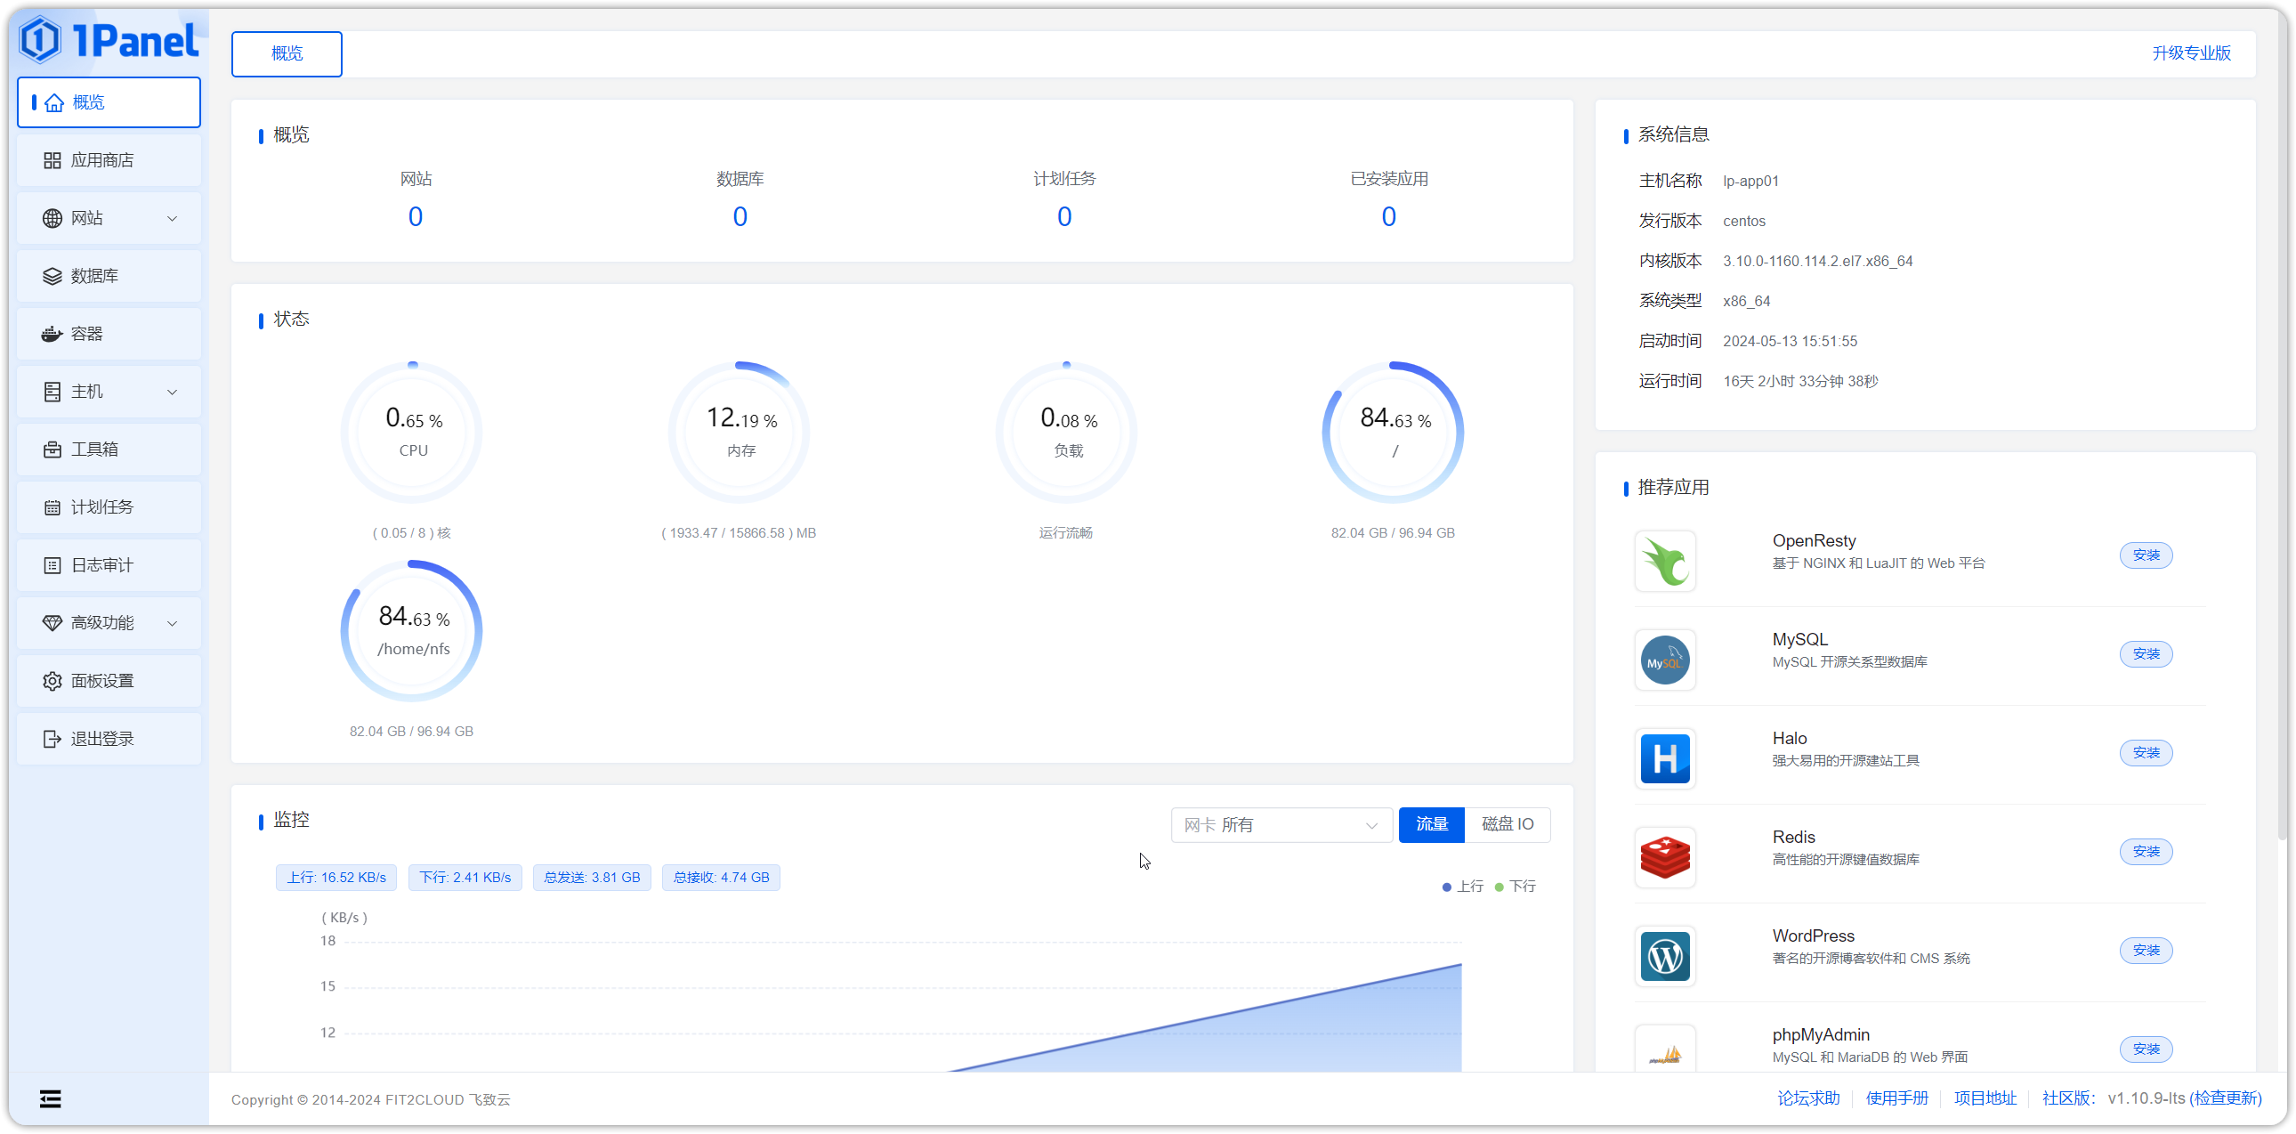Viewport: 2296px width, 1134px height.
Task: Click the /home/nfs disk usage gauge
Action: pyautogui.click(x=412, y=631)
